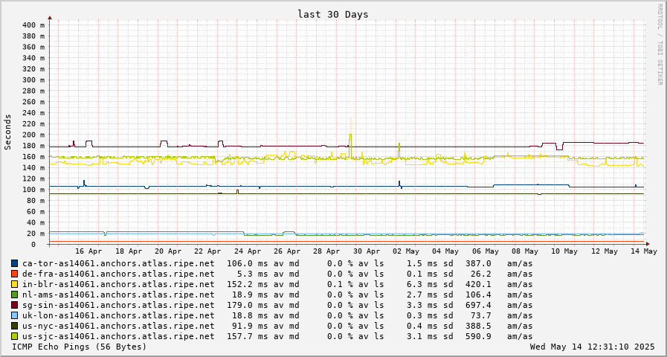This screenshot has height=357, width=667.
Task: Click the '20 Apr' x-axis date label
Action: [x=169, y=251]
